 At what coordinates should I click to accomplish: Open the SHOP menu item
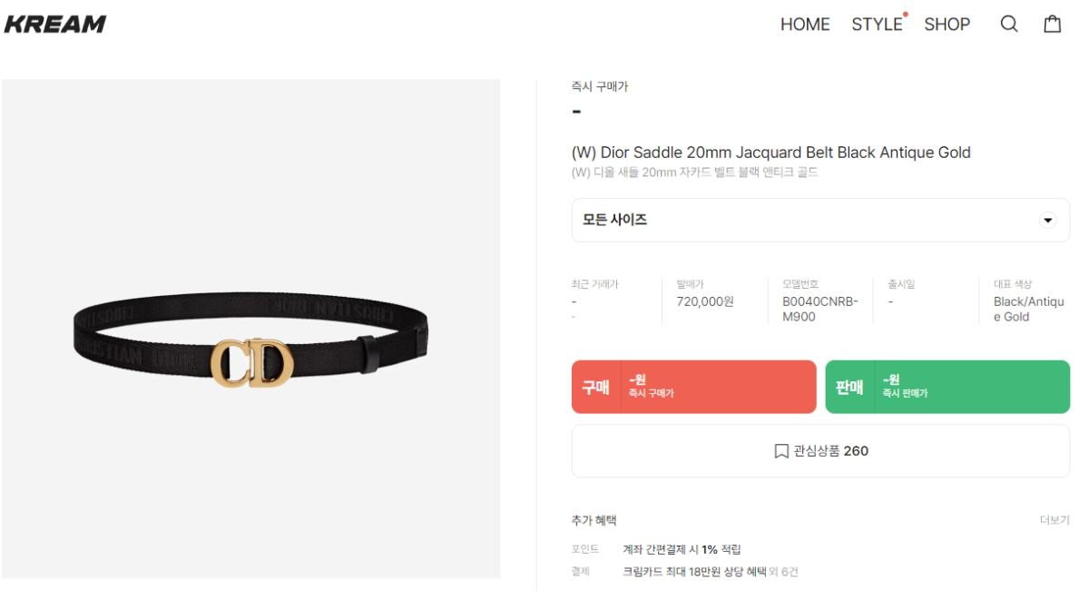pyautogui.click(x=947, y=25)
